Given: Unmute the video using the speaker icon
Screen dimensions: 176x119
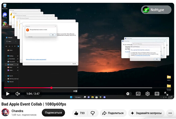Looking at the screenshot, I should coord(18,94).
